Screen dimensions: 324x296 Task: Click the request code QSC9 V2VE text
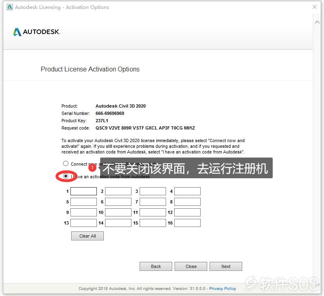coord(145,128)
